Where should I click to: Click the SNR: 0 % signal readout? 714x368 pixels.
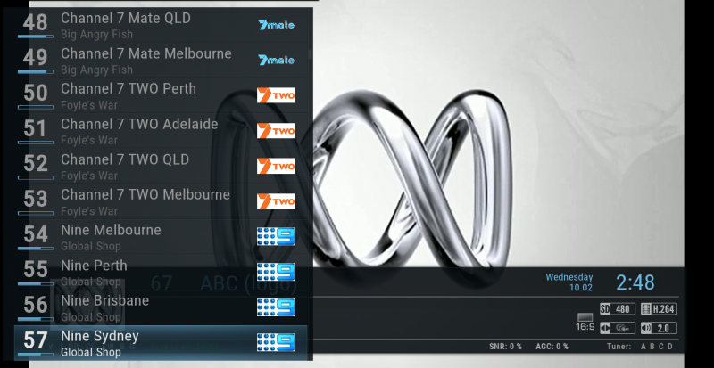[505, 347]
